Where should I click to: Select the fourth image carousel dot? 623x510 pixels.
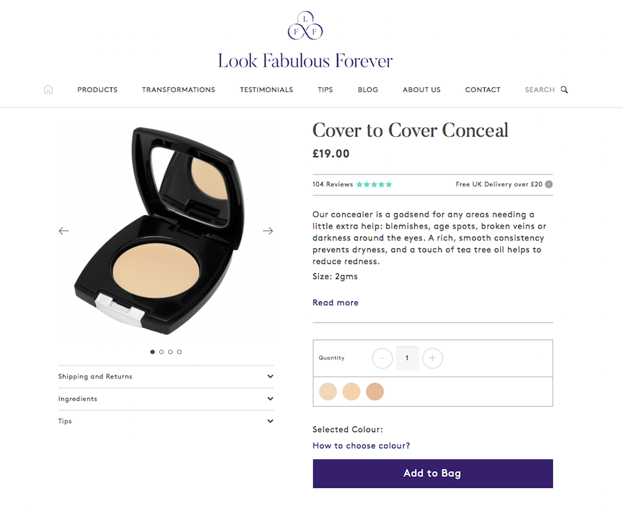[x=179, y=352]
